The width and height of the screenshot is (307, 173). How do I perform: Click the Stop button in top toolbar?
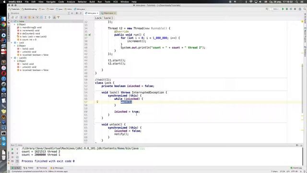[x=295, y=9]
